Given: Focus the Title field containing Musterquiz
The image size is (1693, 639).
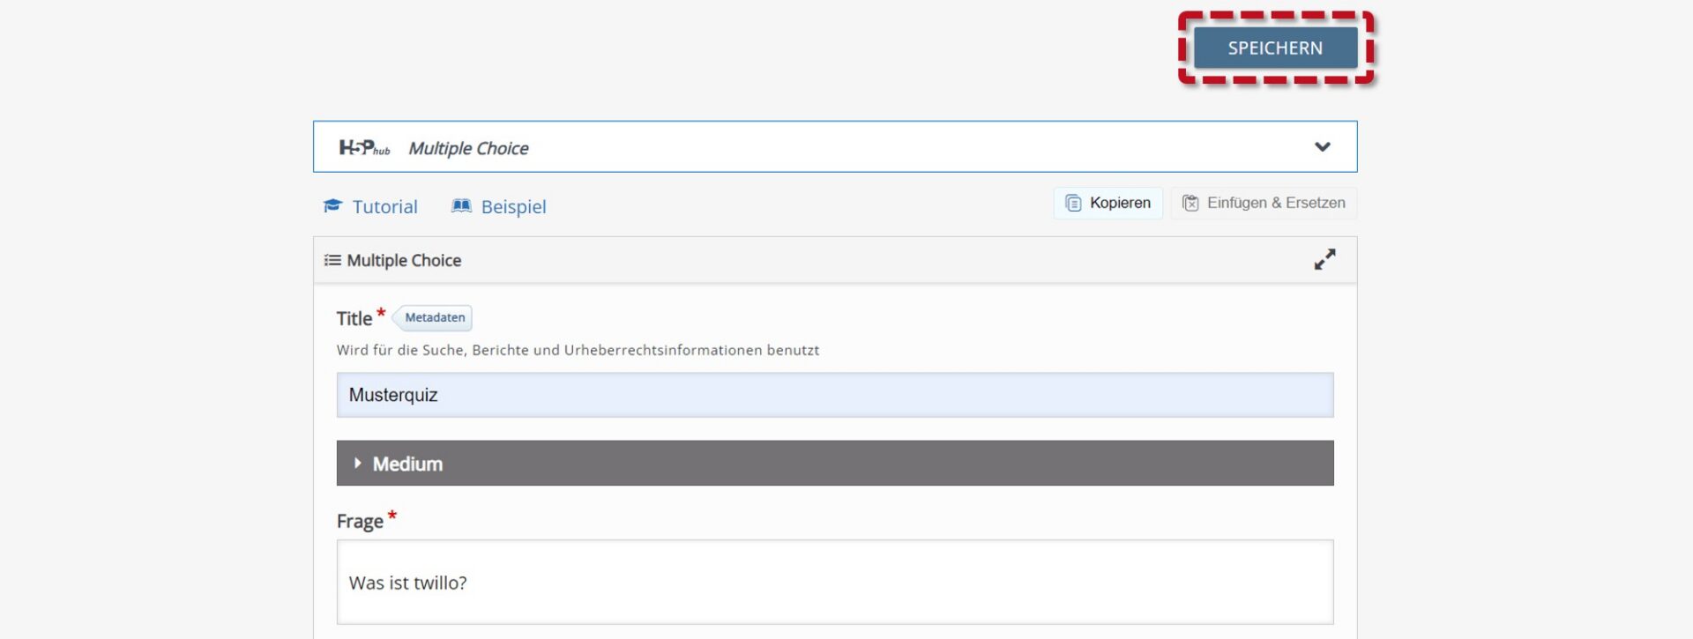Looking at the screenshot, I should (834, 395).
